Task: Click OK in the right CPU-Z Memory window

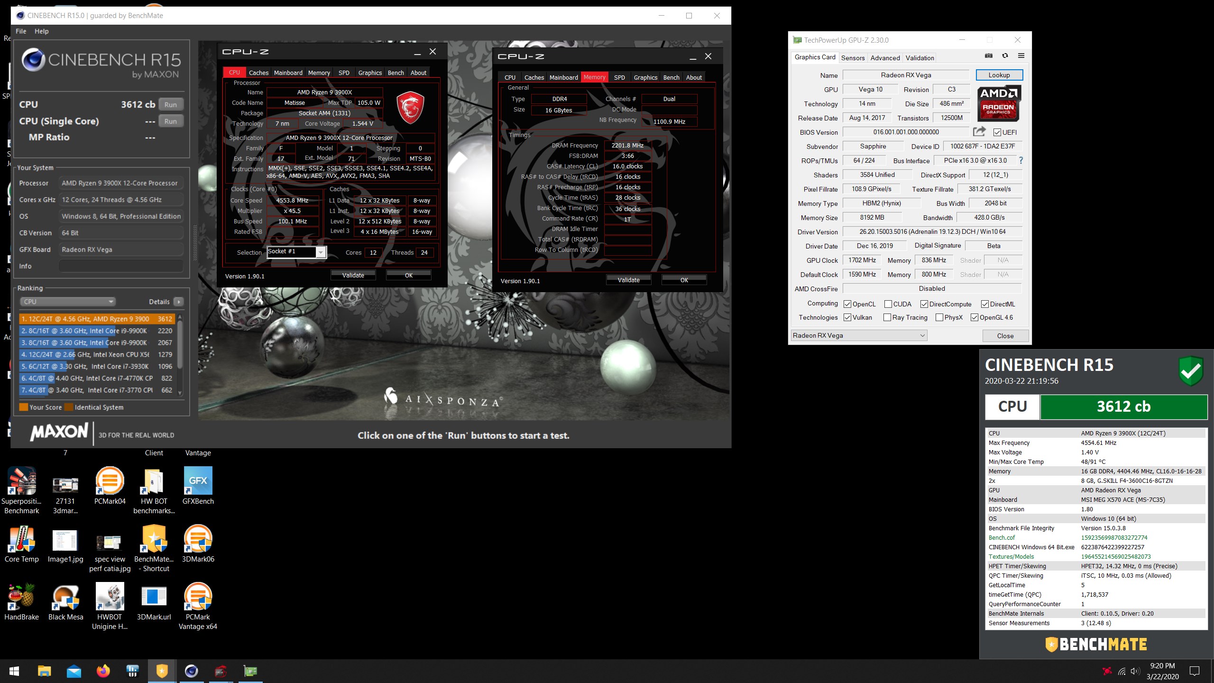Action: (684, 280)
